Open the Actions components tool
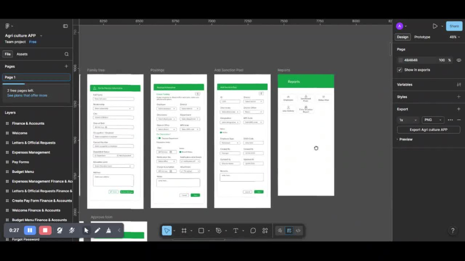Image resolution: width=465 pixels, height=261 pixels. [265, 230]
